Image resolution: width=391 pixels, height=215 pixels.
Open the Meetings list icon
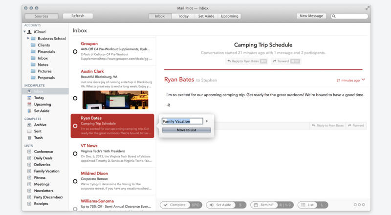click(29, 184)
